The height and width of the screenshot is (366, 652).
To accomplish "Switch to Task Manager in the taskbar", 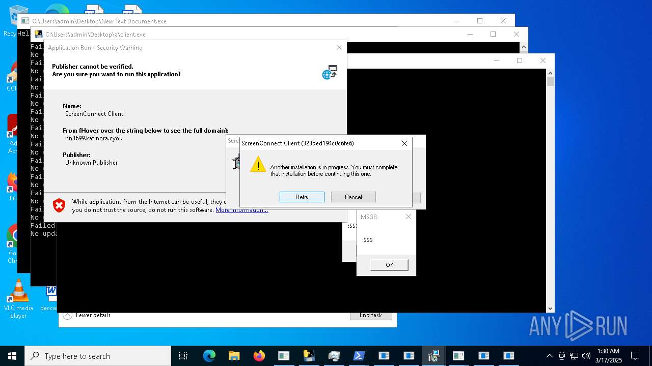I will pos(334,356).
